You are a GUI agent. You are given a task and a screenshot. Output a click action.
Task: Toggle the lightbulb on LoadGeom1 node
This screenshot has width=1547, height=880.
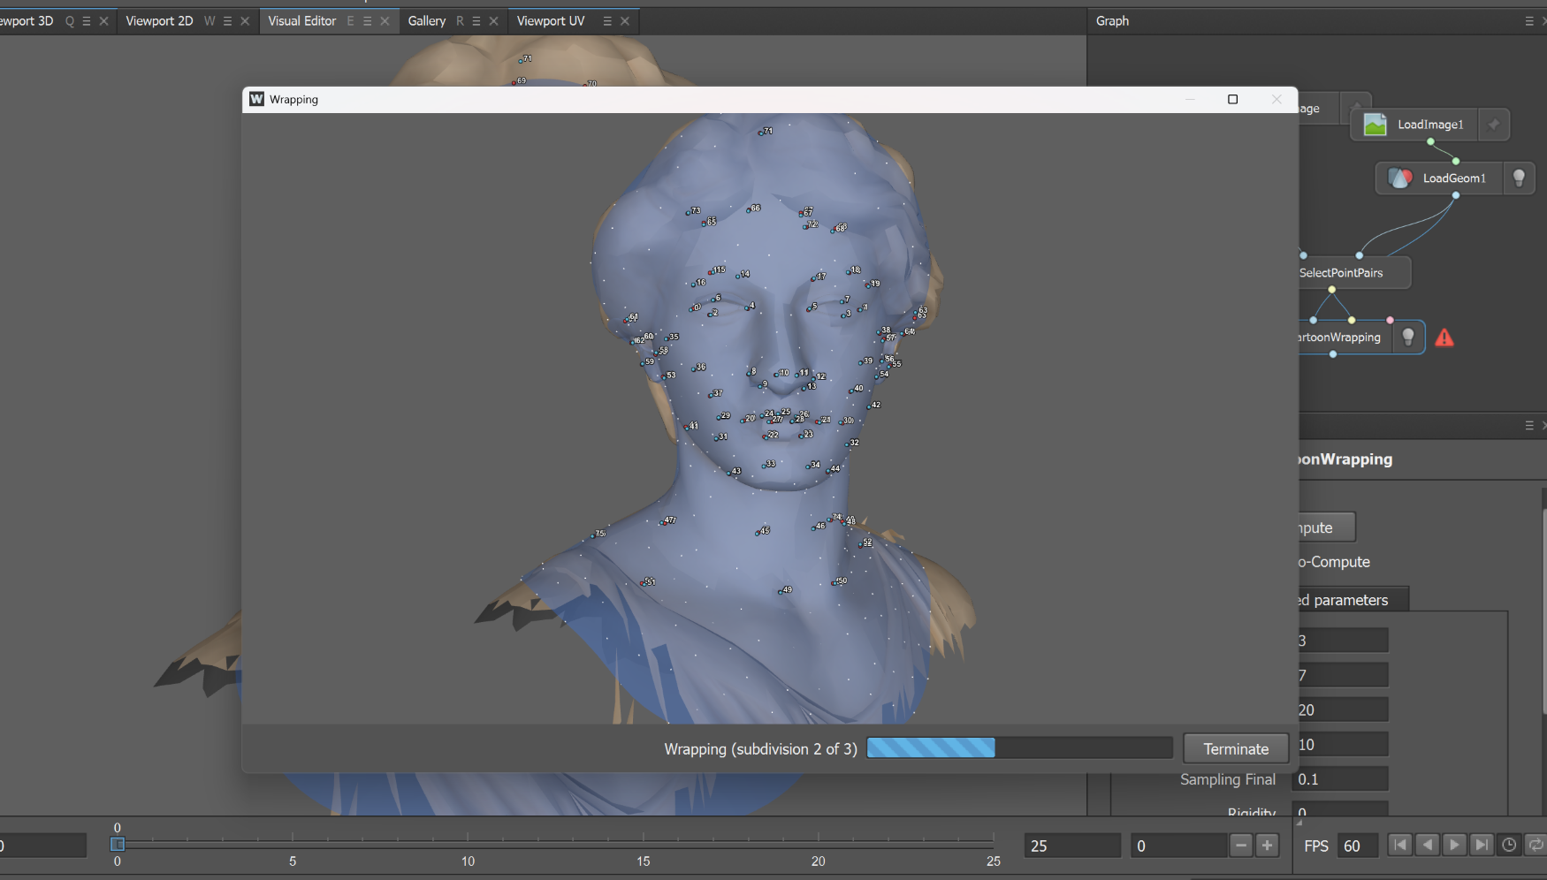(x=1519, y=178)
